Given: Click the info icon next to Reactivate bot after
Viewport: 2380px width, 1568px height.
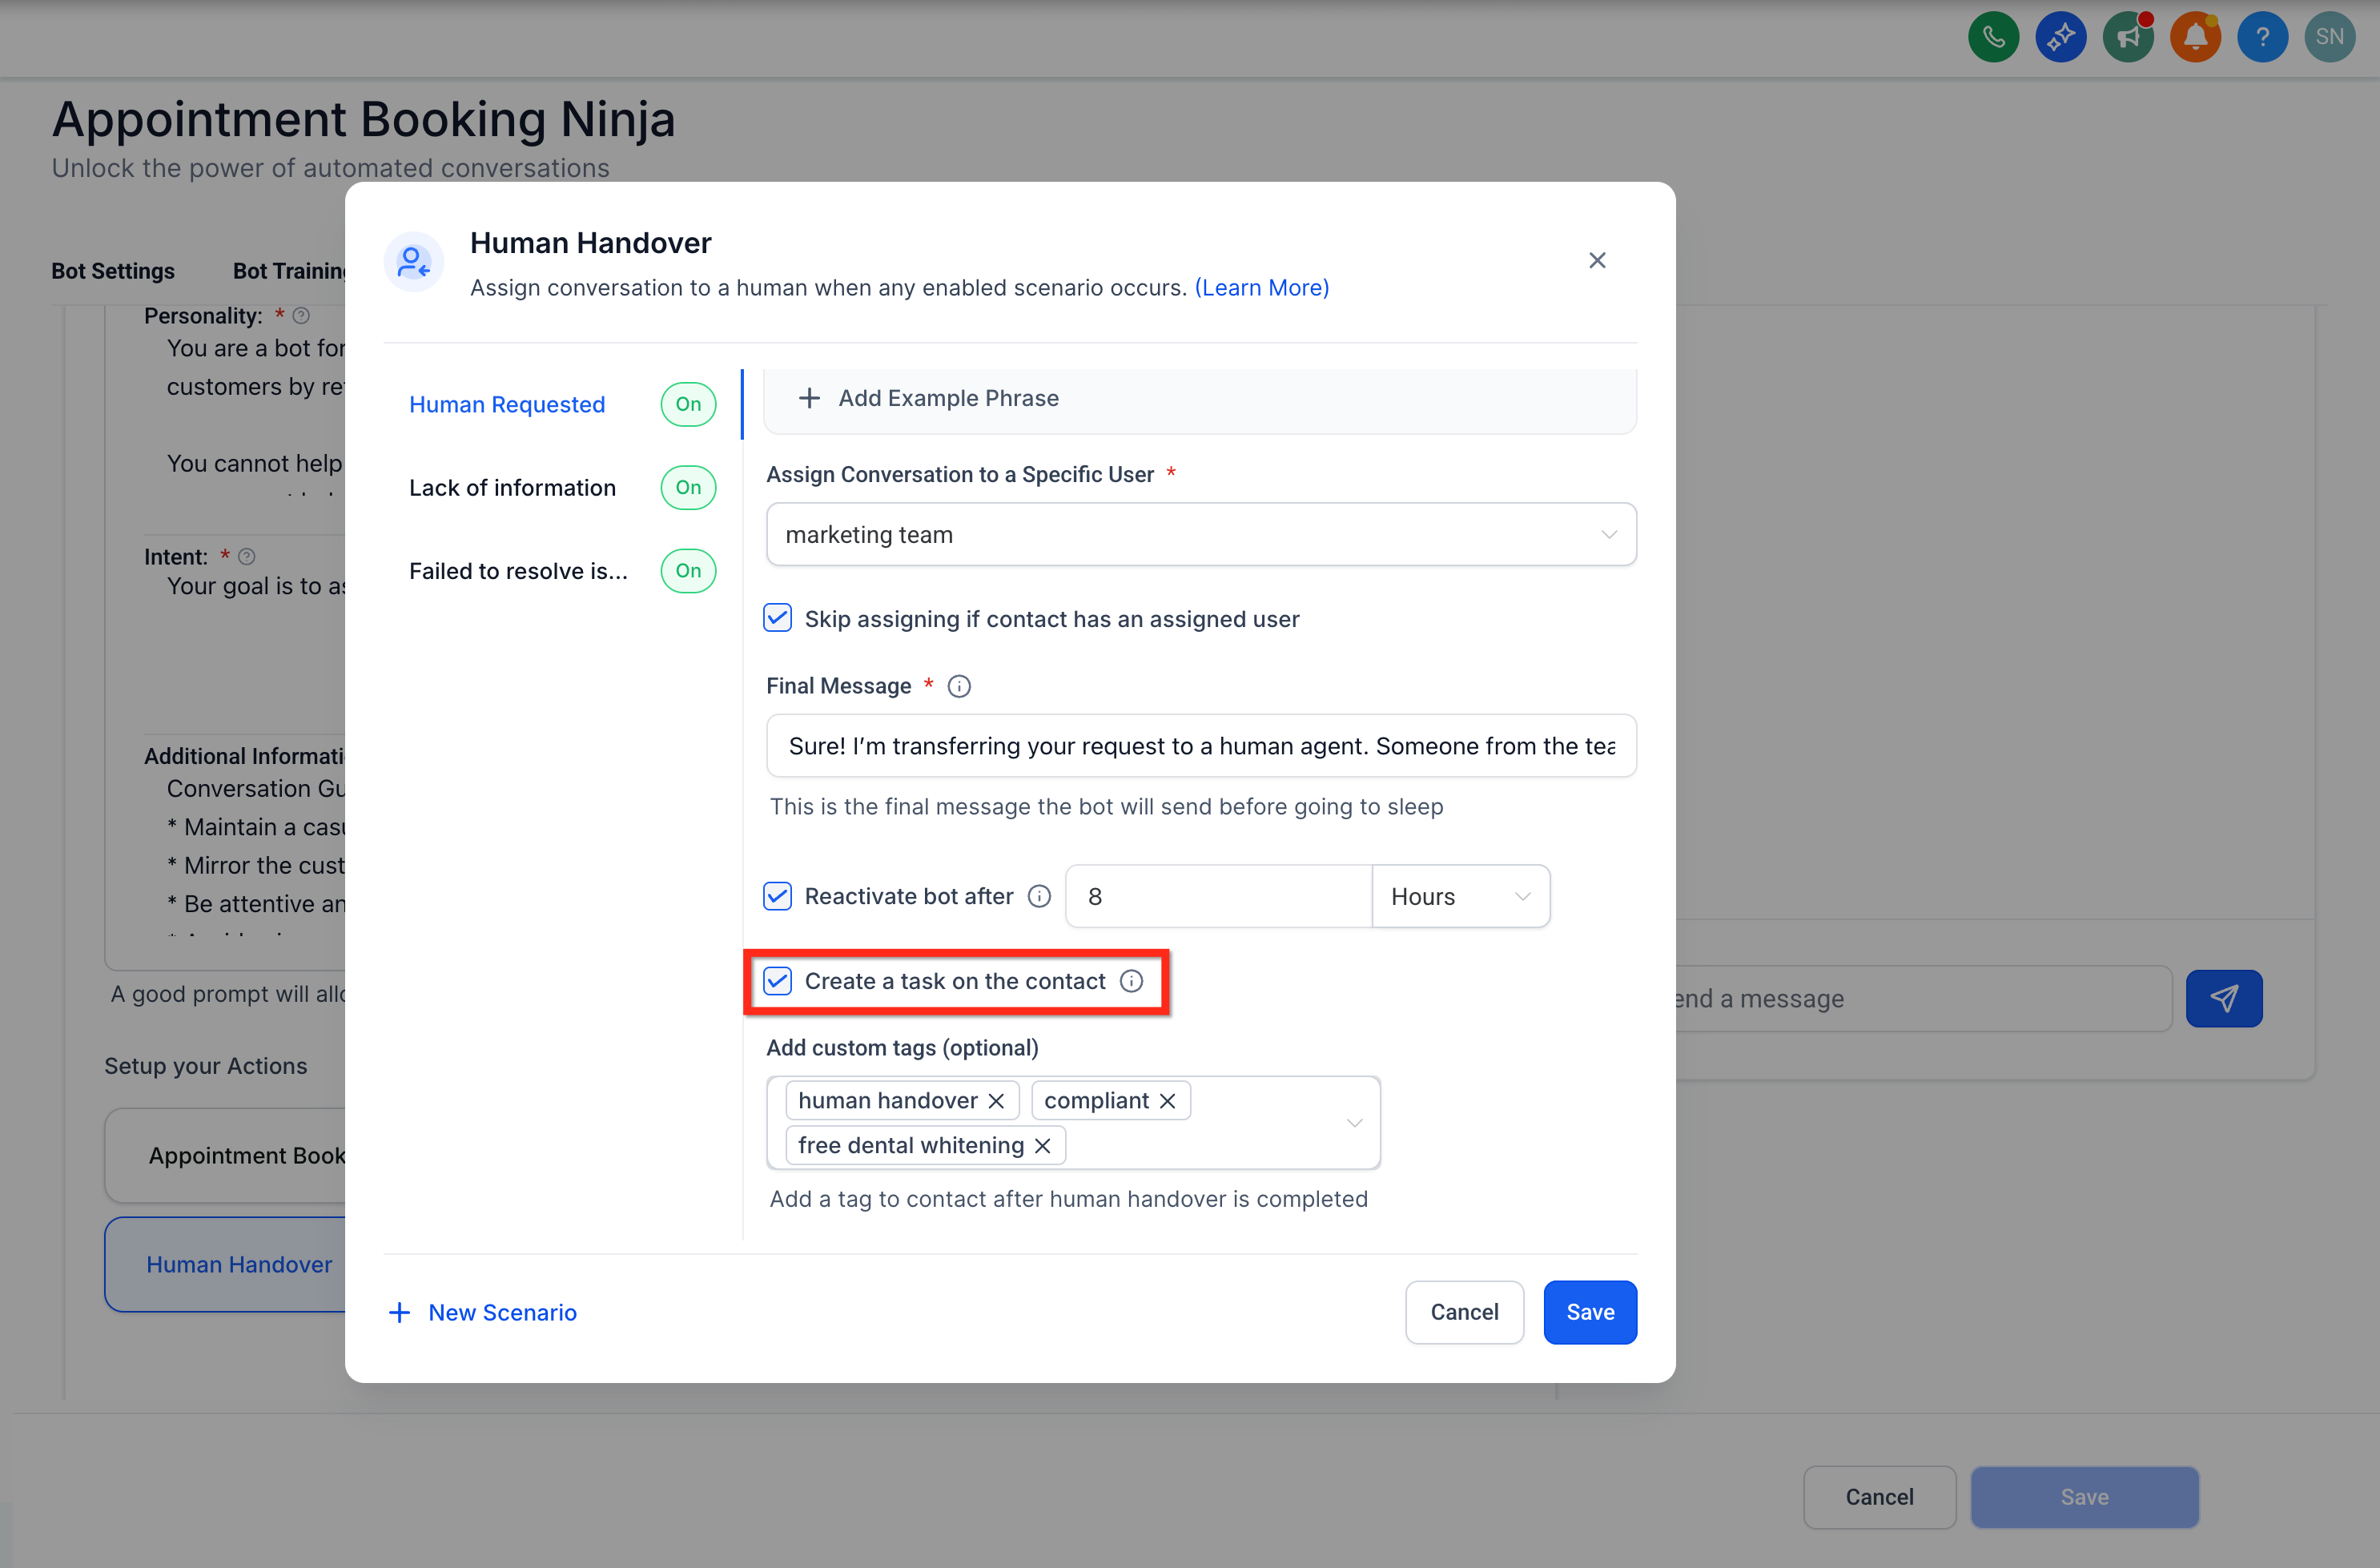Looking at the screenshot, I should (1039, 896).
